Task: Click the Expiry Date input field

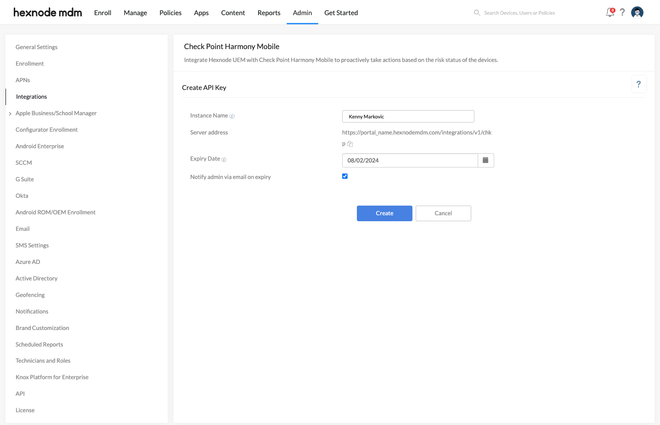Action: [x=410, y=161]
